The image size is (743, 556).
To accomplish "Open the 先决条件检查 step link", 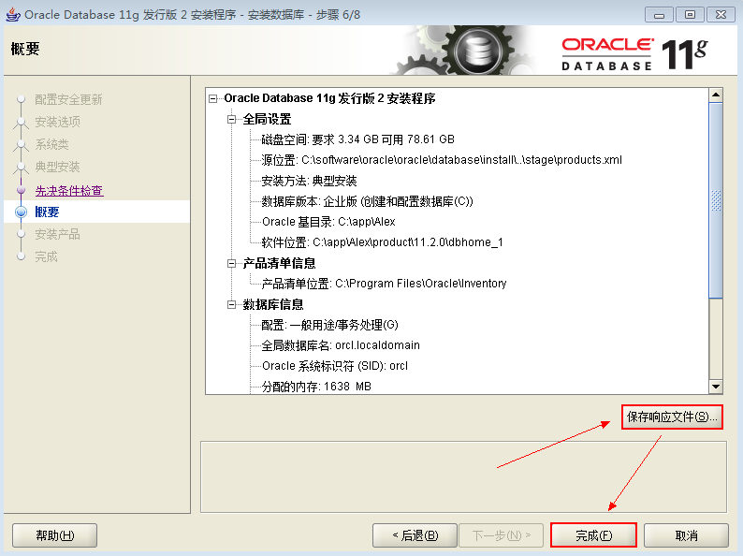I will pyautogui.click(x=69, y=191).
